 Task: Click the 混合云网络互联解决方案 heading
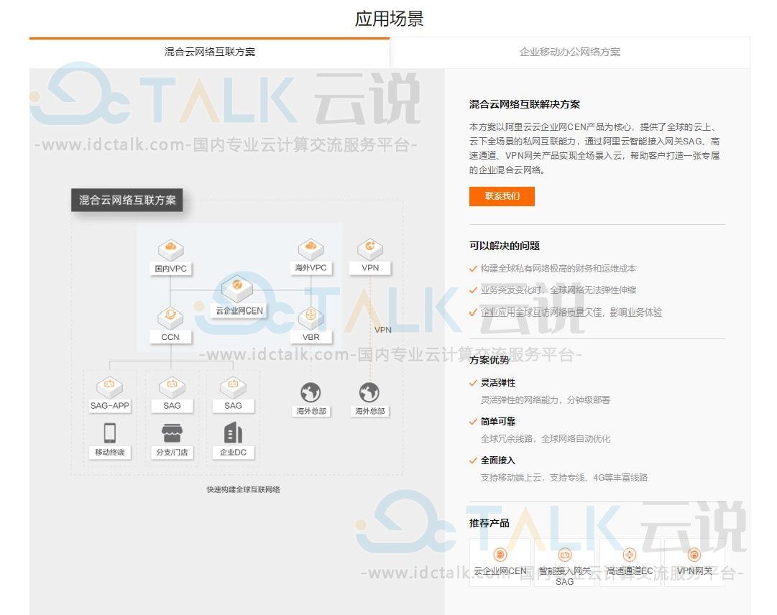point(525,104)
